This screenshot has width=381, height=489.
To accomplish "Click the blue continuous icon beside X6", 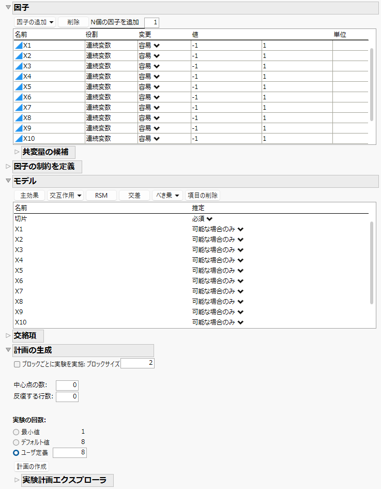I will (19, 97).
